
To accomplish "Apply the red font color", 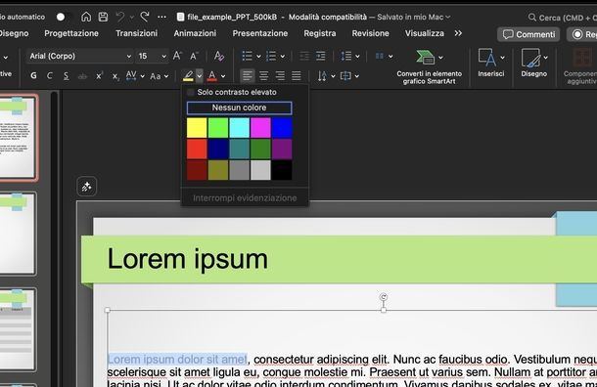I will tap(212, 75).
